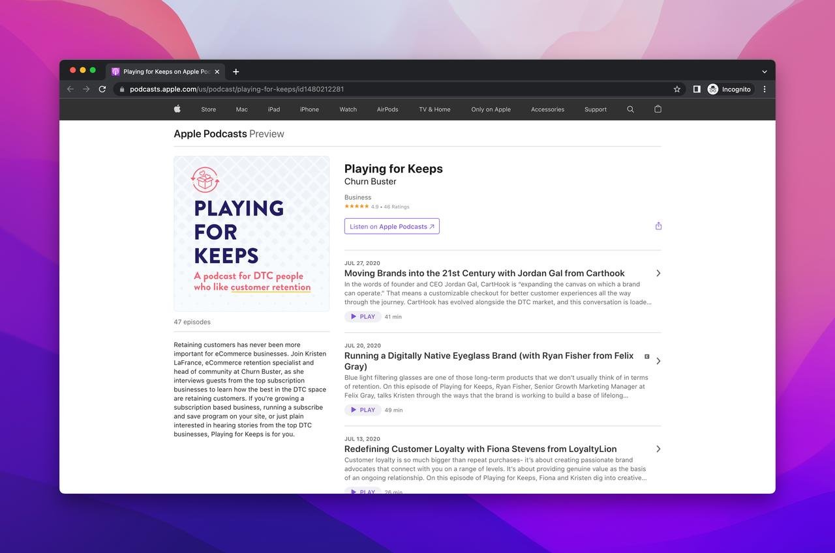Click Listen on Apple Podcasts button
The height and width of the screenshot is (553, 835).
[x=391, y=227]
